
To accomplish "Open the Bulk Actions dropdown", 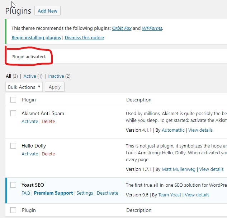I will 24,87.
